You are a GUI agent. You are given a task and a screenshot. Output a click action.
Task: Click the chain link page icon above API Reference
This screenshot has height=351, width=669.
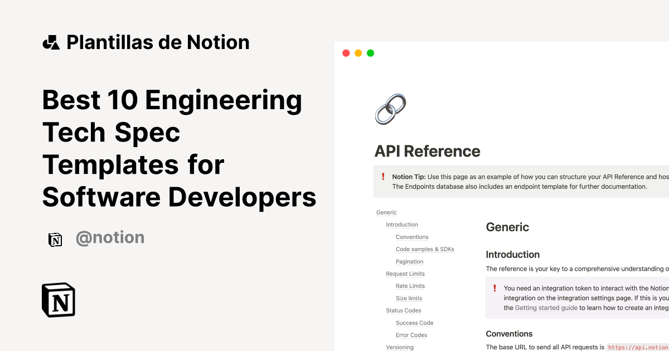coord(390,108)
